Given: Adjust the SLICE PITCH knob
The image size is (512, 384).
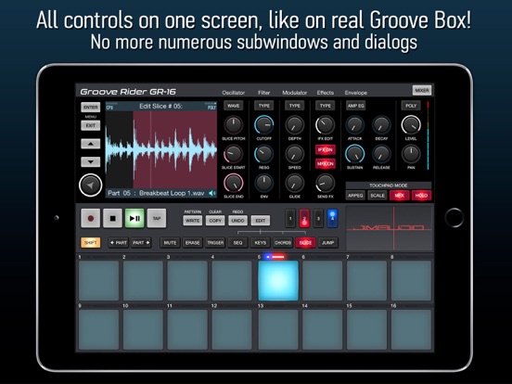Looking at the screenshot, I should 233,124.
